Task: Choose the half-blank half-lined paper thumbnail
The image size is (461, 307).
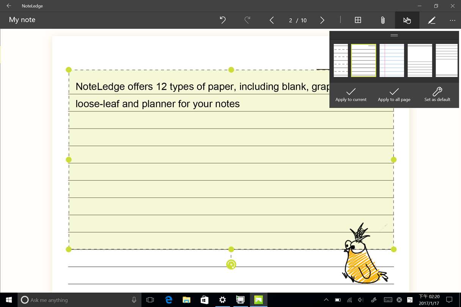Action: [420, 61]
